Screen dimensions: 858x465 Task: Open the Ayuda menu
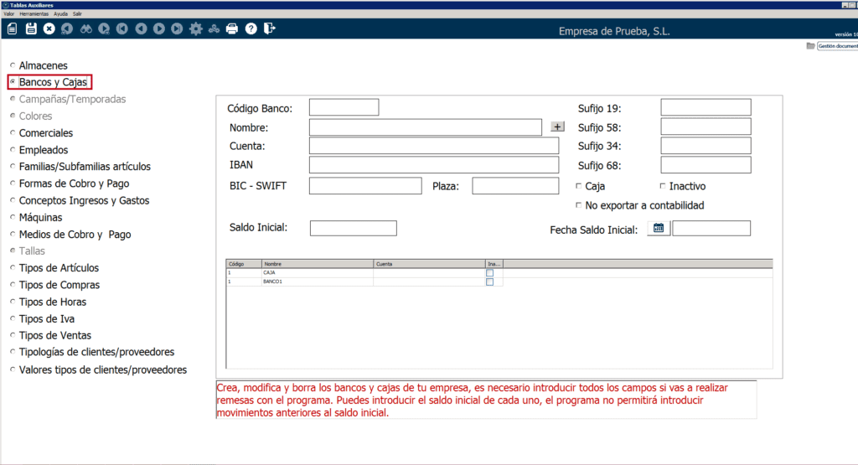point(60,14)
